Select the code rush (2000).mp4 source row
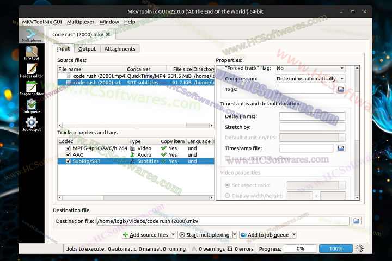Viewport: 392px width, 261px height. click(136, 76)
